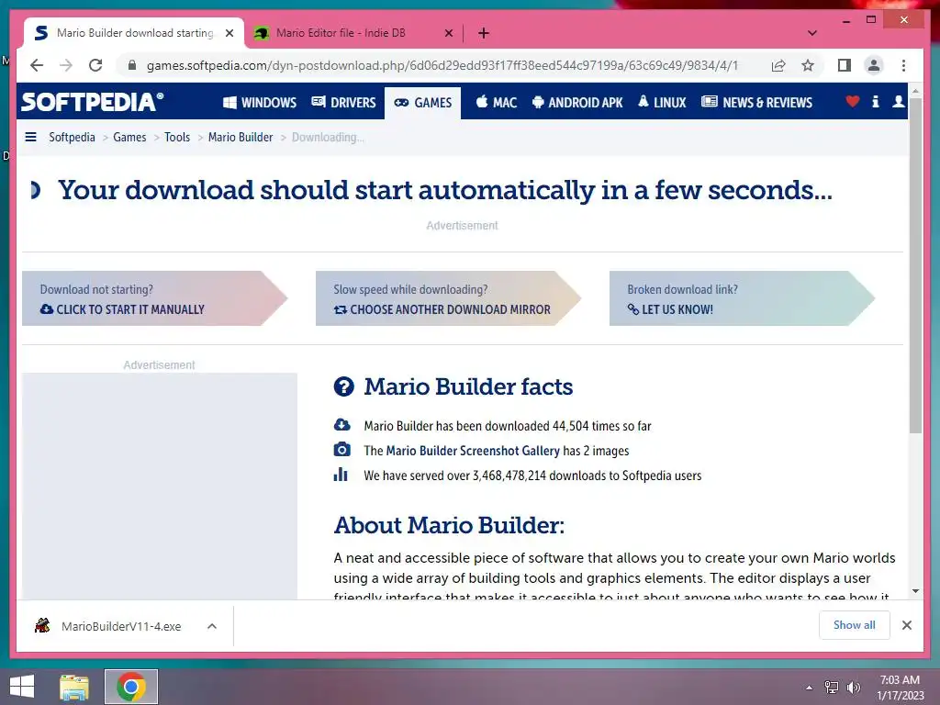Click the question mark icon by Mario Builder facts
Image resolution: width=940 pixels, height=705 pixels.
344,386
